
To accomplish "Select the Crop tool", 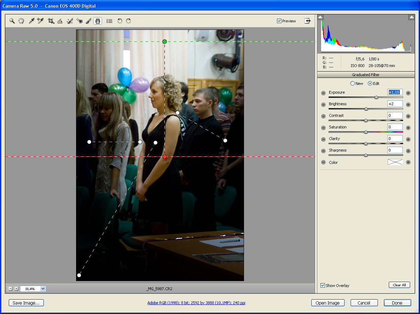I will click(x=51, y=21).
